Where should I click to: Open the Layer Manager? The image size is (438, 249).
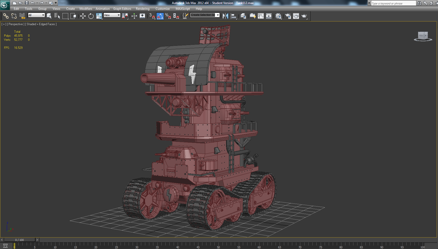[243, 16]
